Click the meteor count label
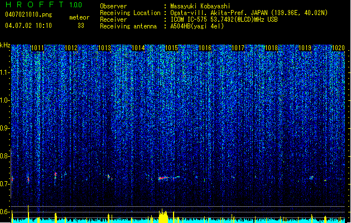This screenshot has width=351, height=223. pyautogui.click(x=79, y=17)
